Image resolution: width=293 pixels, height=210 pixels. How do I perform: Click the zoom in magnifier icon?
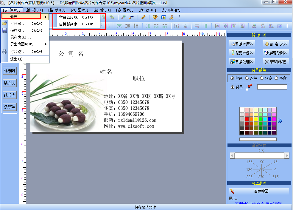(x=123, y=17)
